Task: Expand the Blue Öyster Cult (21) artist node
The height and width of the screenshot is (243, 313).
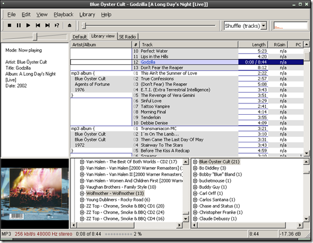Action: pos(195,162)
